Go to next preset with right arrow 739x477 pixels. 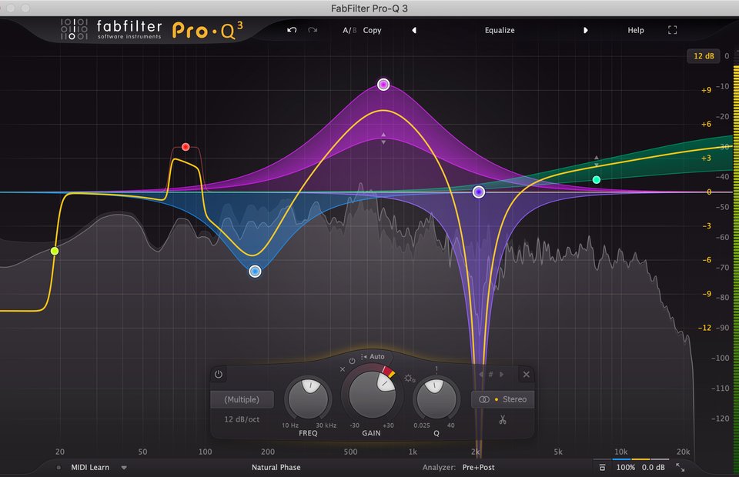(x=585, y=30)
